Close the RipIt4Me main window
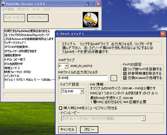The image size is (167, 135). [98, 4]
